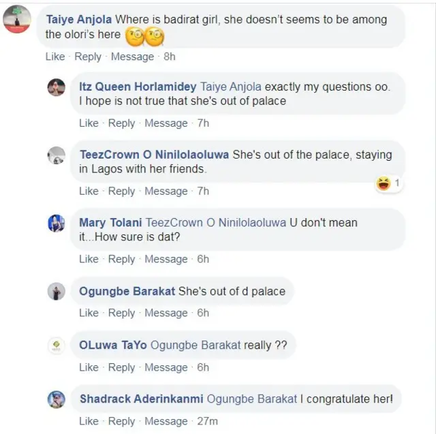Like Mary Tolani's reply

[x=89, y=259]
